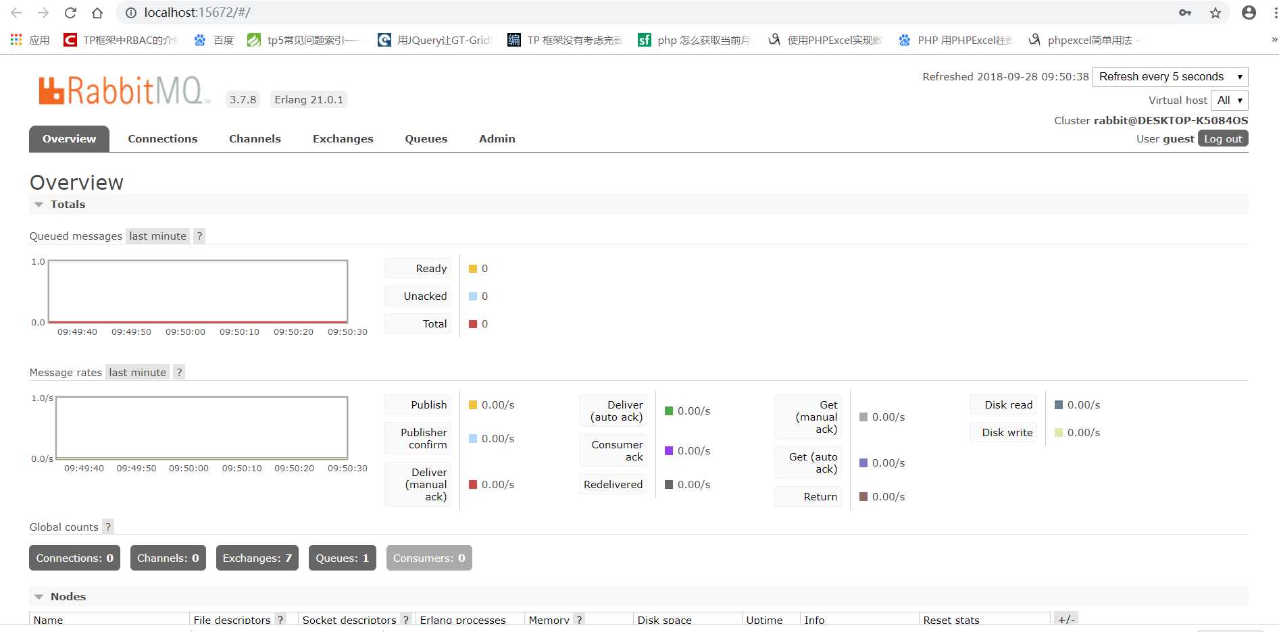Switch to the Admin tab
The image size is (1279, 632).
tap(497, 138)
